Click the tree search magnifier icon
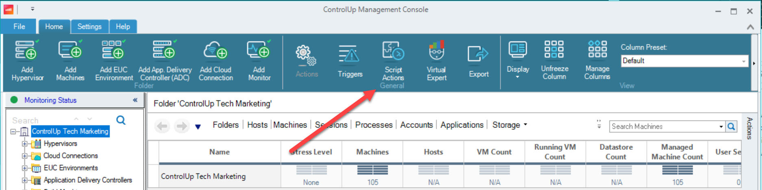The height and width of the screenshot is (190, 762). pos(121,120)
